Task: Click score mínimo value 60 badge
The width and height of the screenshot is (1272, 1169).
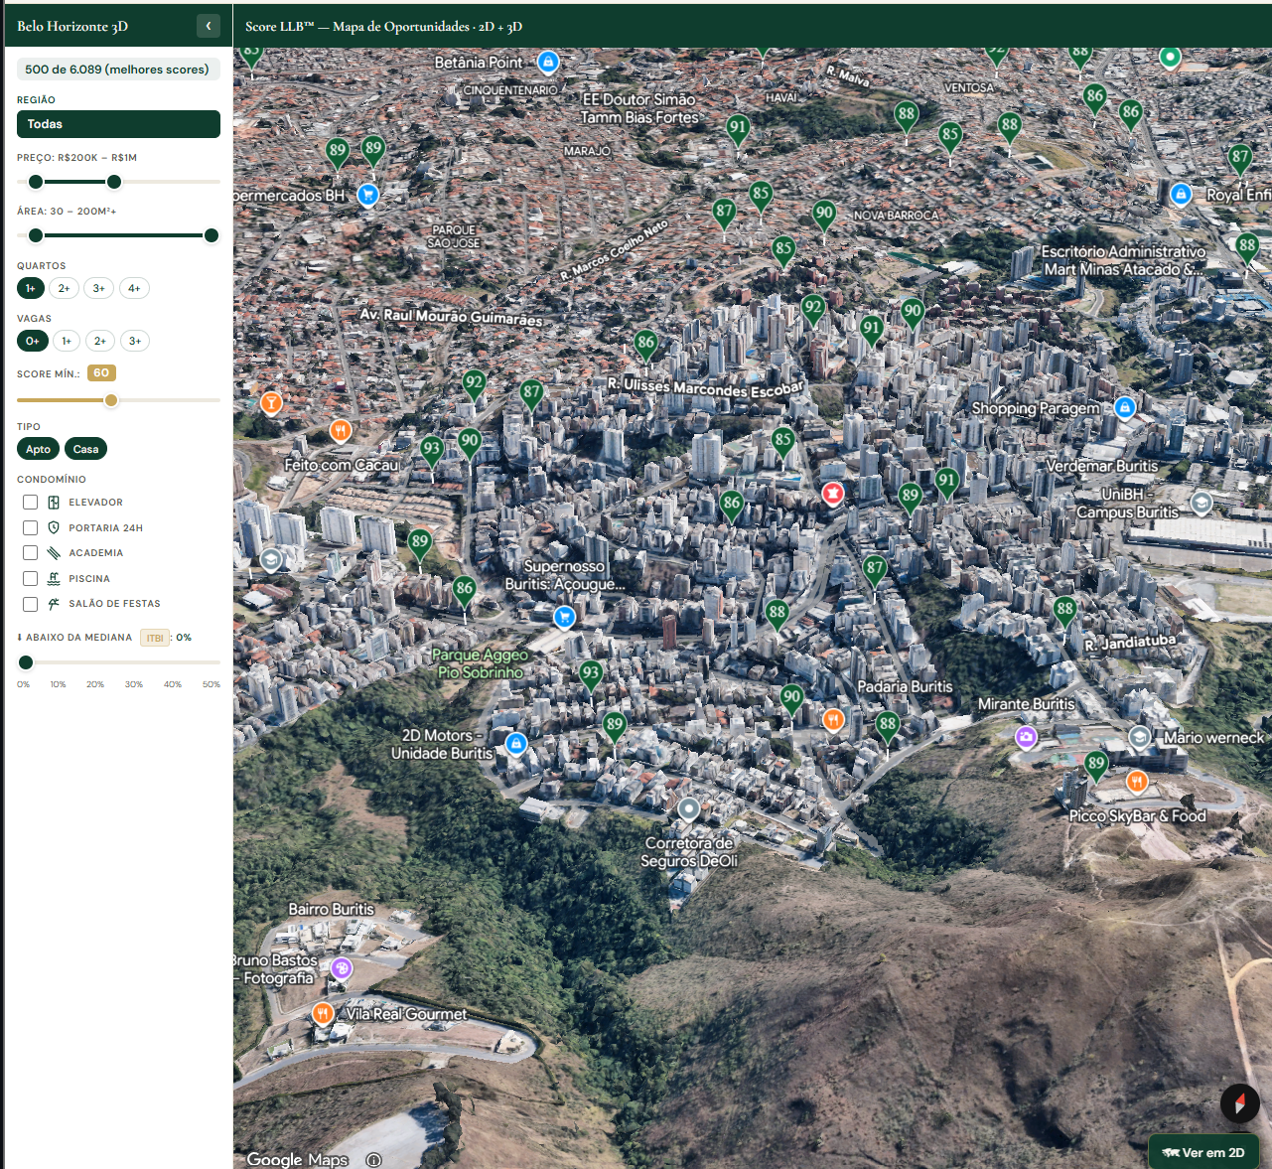Action: 101,373
